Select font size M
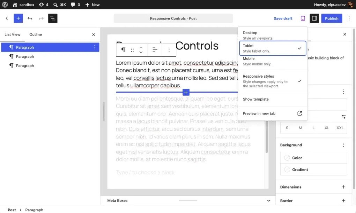This screenshot has height=213, width=356. pyautogui.click(x=301, y=128)
